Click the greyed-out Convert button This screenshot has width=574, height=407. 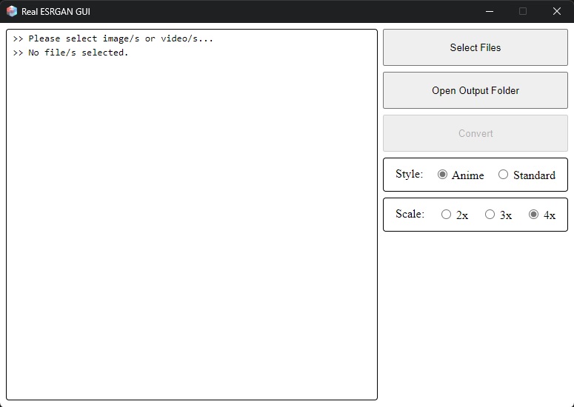(x=475, y=133)
